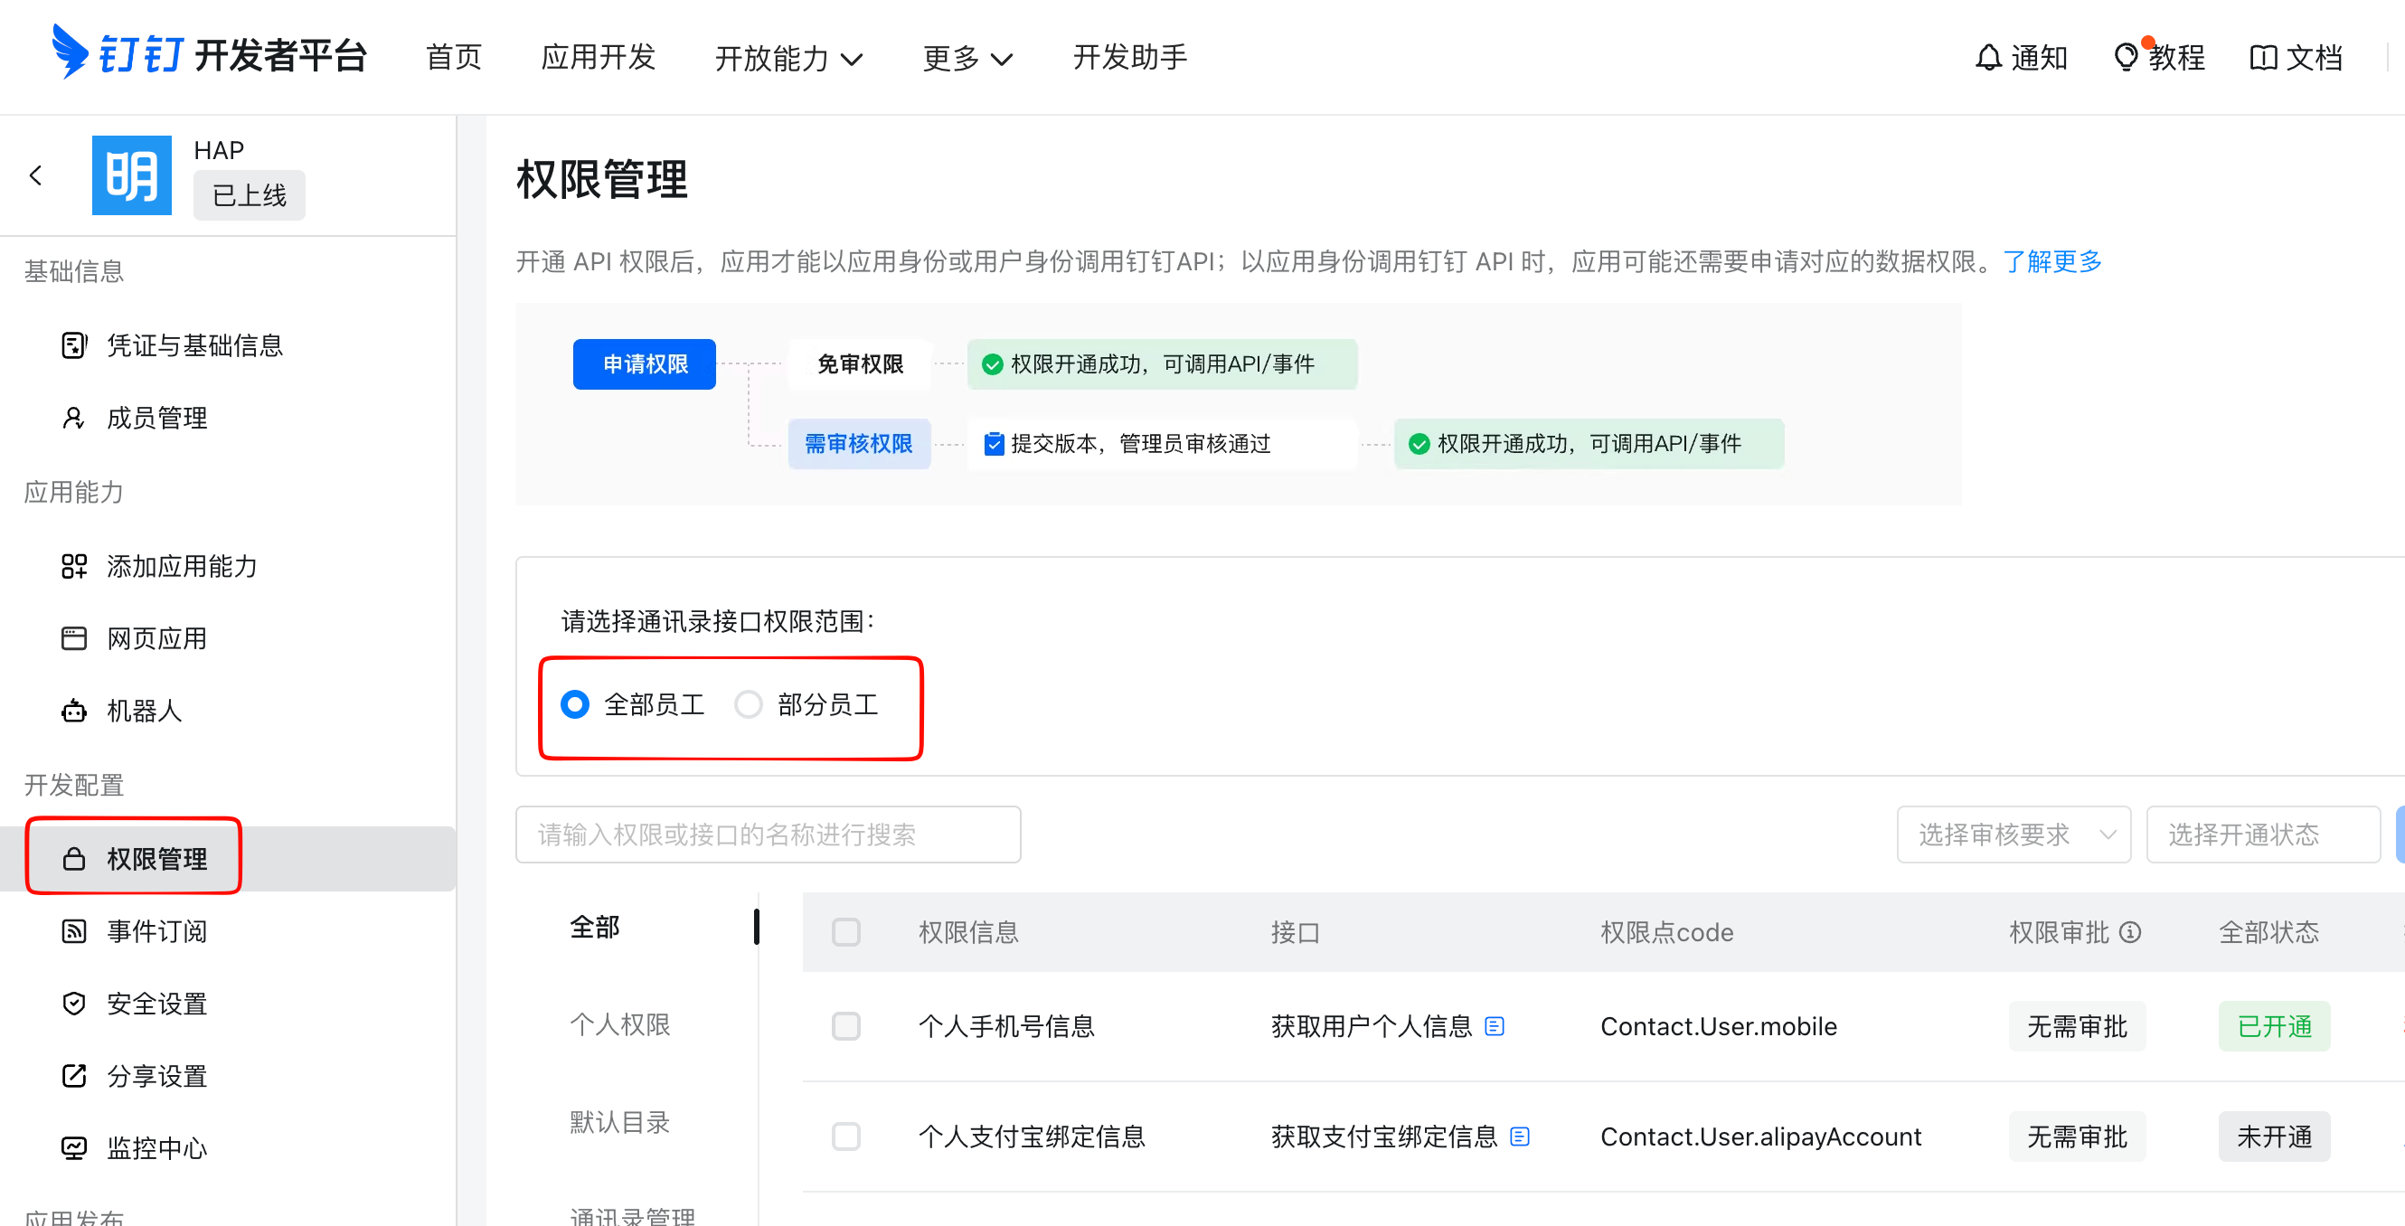The height and width of the screenshot is (1226, 2405).
Task: Click the info icon next to 权限审批
Action: tap(2129, 932)
